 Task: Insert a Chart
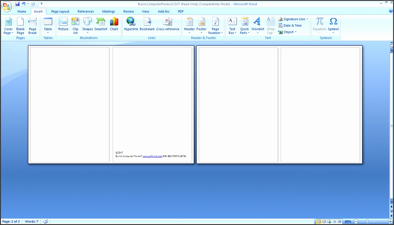tap(114, 24)
